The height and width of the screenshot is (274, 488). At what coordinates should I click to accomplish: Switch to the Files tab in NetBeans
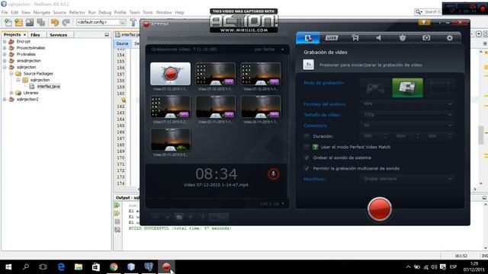(35, 35)
